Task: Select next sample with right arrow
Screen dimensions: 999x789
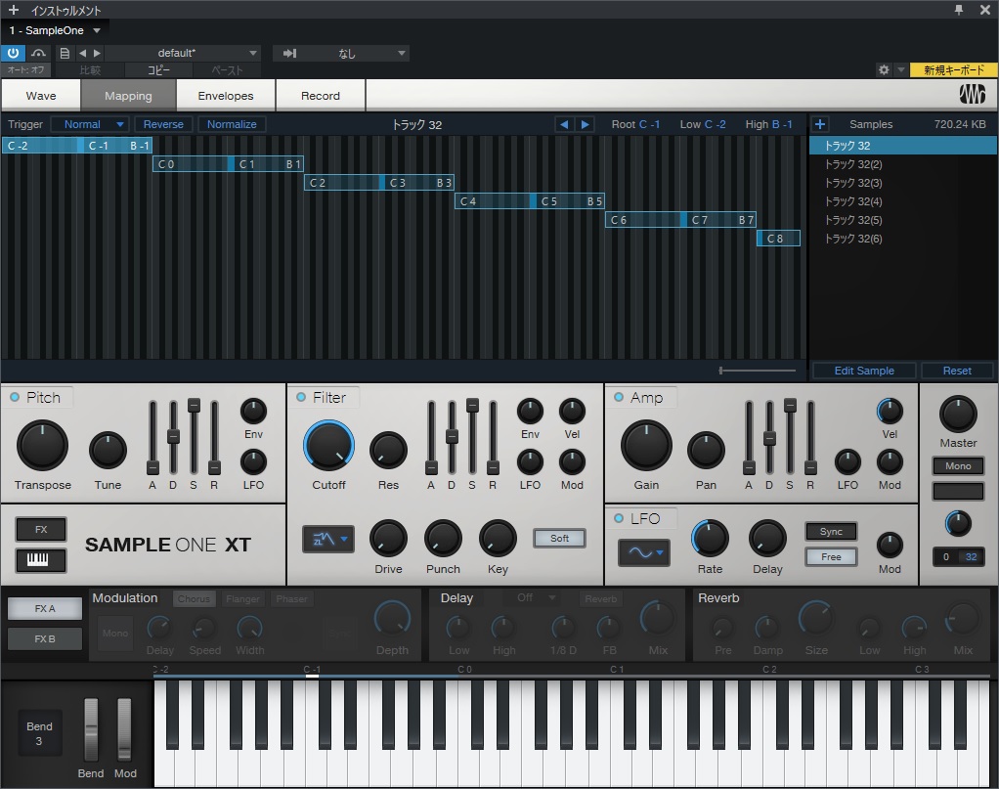Action: click(585, 124)
